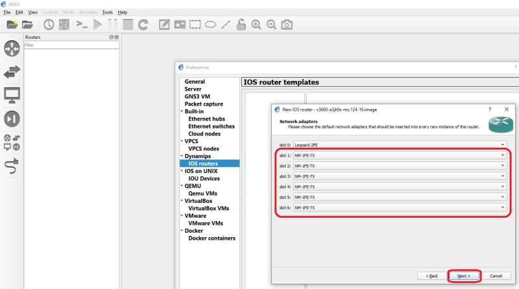
Task: Open the slot 0 adapter dropdown
Action: click(400, 145)
